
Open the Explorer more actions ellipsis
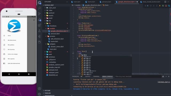(67, 2)
